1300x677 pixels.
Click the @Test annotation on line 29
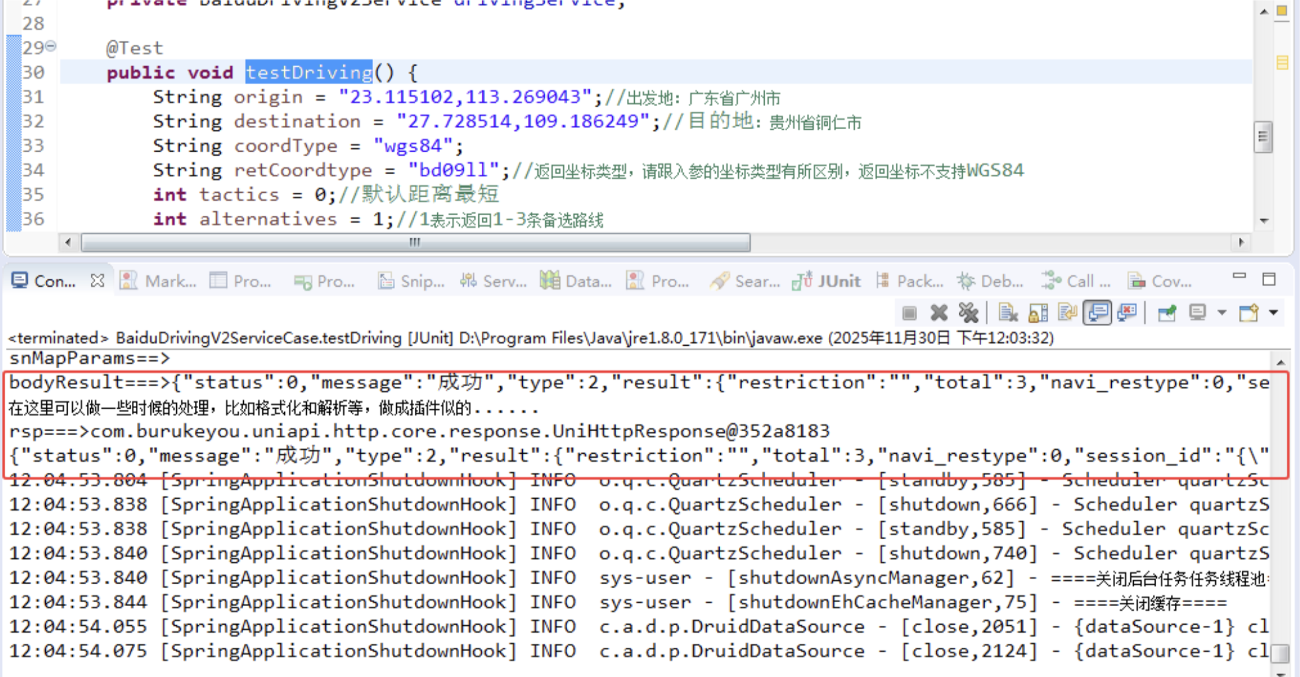click(135, 48)
